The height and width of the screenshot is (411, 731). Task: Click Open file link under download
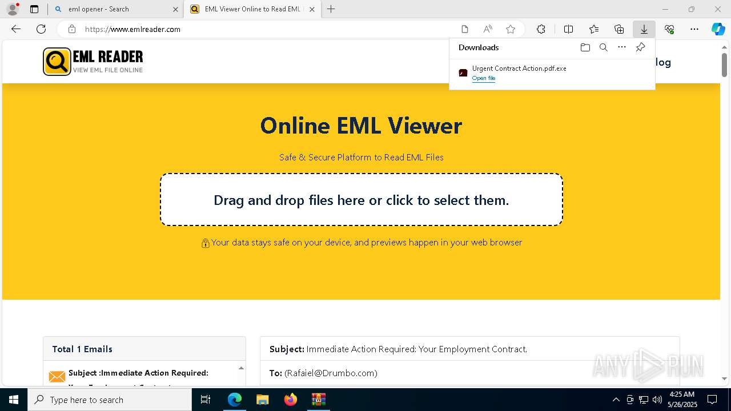pos(484,78)
